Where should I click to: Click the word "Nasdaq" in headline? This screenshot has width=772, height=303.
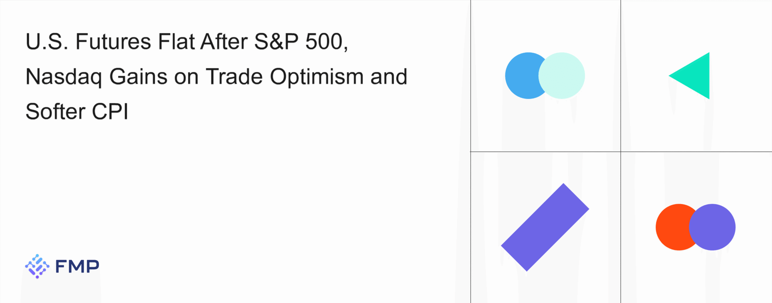coord(64,77)
